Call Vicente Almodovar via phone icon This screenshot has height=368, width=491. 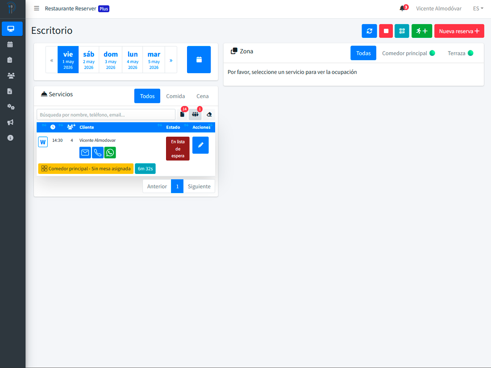pyautogui.click(x=98, y=153)
